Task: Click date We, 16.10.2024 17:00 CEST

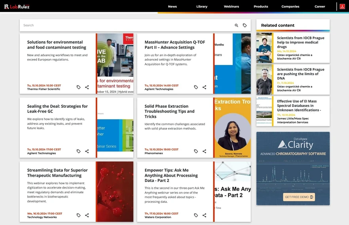Action: pos(45,214)
